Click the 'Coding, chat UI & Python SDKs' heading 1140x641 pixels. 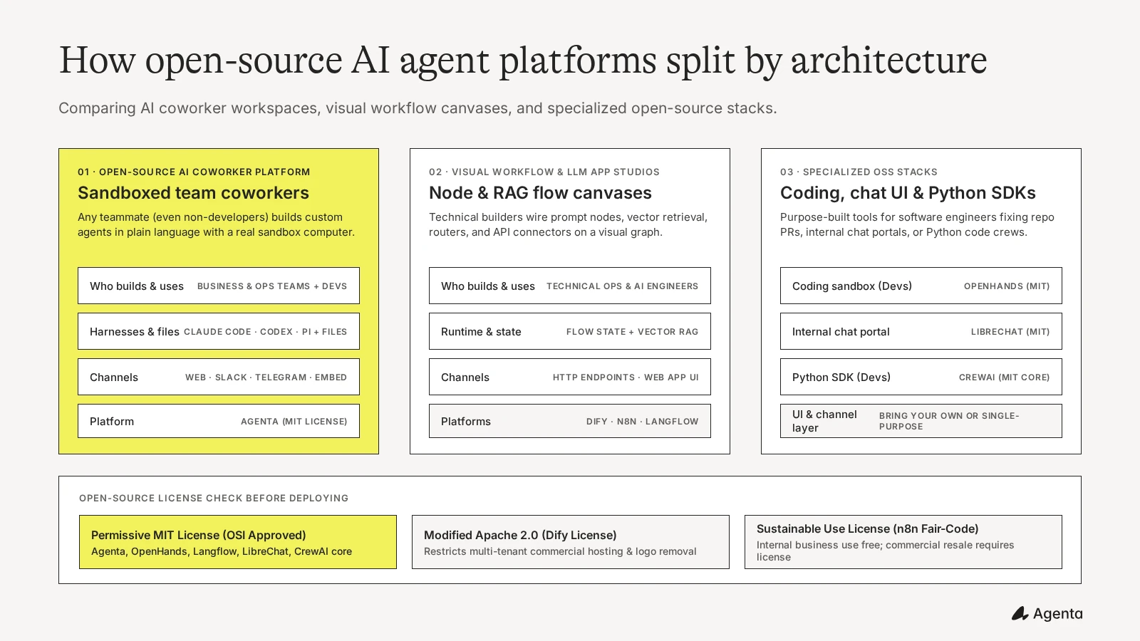click(x=908, y=193)
